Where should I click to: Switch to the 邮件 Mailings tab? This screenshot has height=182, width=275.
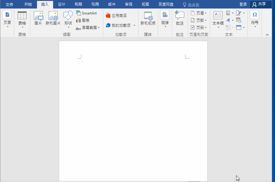pos(112,4)
